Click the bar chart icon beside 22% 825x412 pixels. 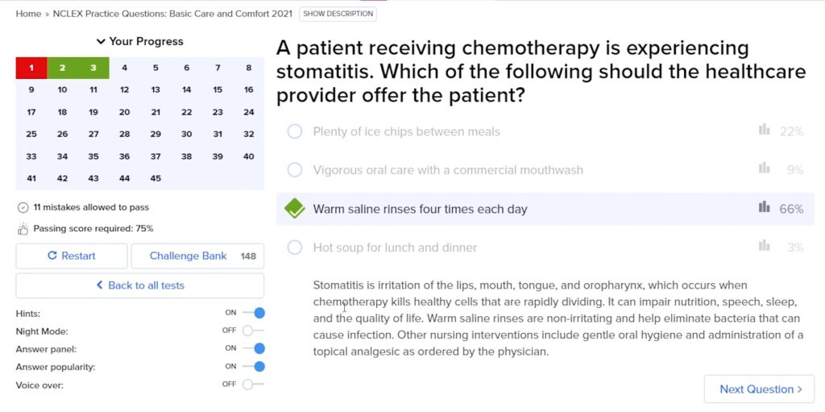point(764,131)
